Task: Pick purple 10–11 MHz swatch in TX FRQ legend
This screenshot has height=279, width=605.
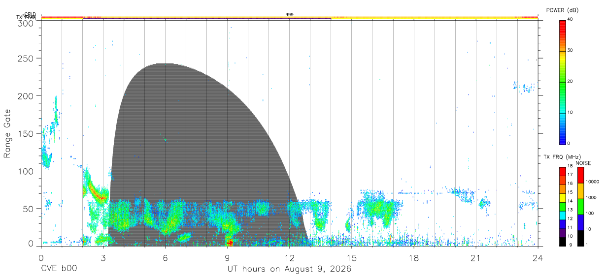Action: coord(562,232)
